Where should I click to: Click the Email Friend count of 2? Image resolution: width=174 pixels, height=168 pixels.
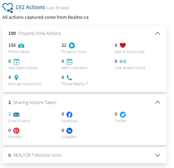(x=9, y=114)
